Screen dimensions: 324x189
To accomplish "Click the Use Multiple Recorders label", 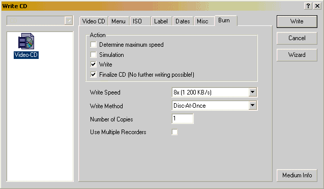I will [x=118, y=132].
